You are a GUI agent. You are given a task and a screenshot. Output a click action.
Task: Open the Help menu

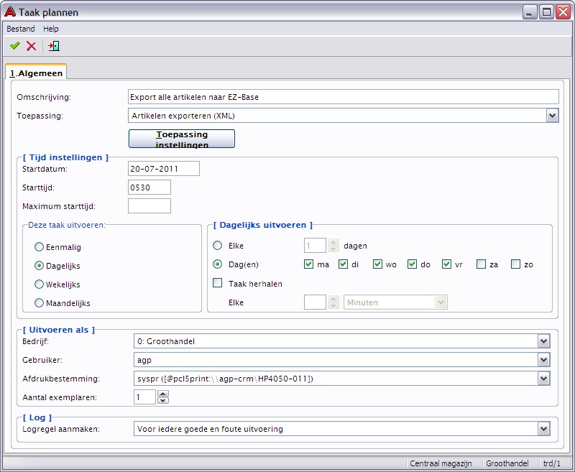click(x=50, y=29)
